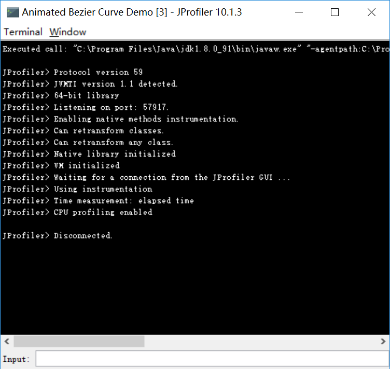Click the terminal app icon in title bar
This screenshot has width=390, height=369.
[x=12, y=12]
